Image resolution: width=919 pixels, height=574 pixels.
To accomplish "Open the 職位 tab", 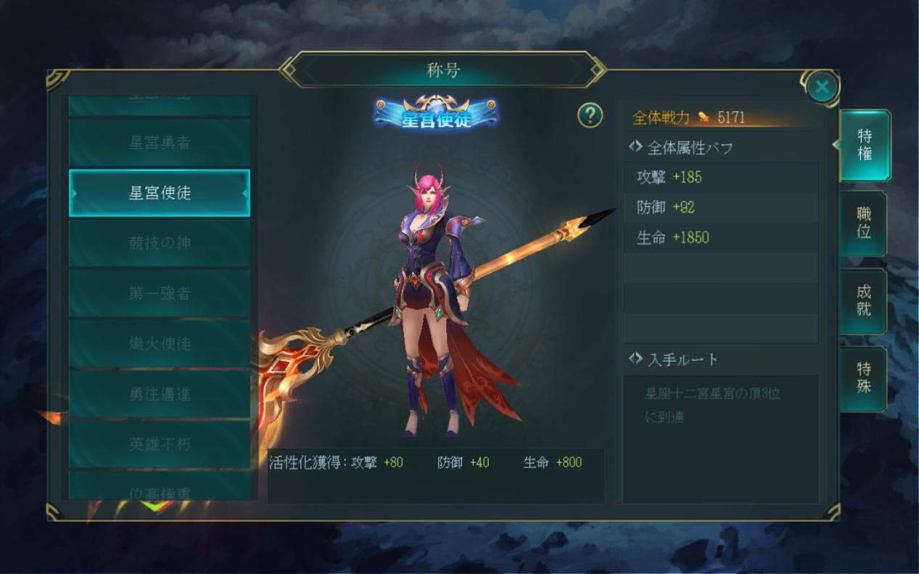I will click(x=863, y=222).
